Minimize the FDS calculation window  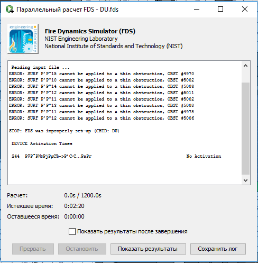(197, 9)
